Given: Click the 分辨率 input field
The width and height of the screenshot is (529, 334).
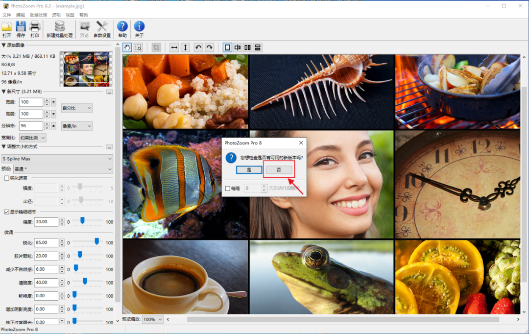Looking at the screenshot, I should point(31,126).
